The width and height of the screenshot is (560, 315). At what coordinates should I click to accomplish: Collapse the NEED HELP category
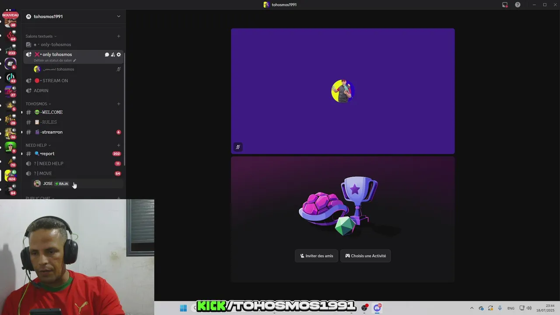click(38, 145)
